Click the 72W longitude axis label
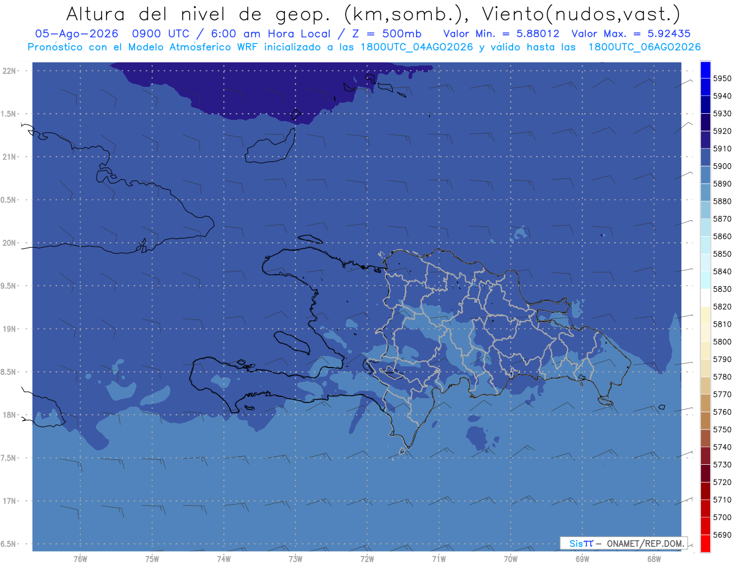Viewport: 734px width, 567px height. [367, 558]
